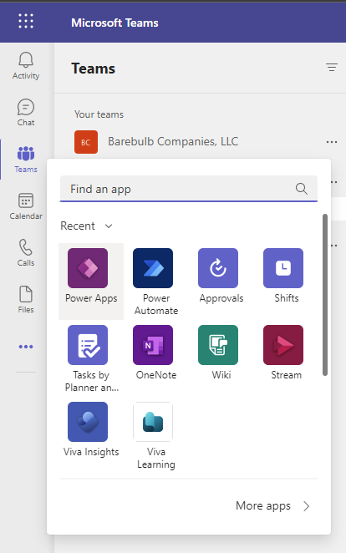
Task: Select Barebulb Companies, LLC team
Action: point(173,141)
